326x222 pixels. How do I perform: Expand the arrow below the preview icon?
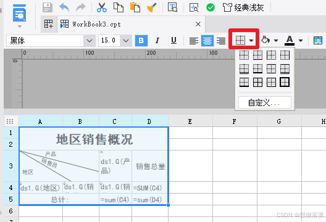[x=20, y=27]
